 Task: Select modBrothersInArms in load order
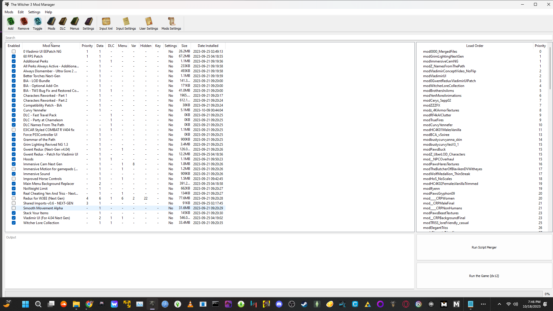coord(438,91)
